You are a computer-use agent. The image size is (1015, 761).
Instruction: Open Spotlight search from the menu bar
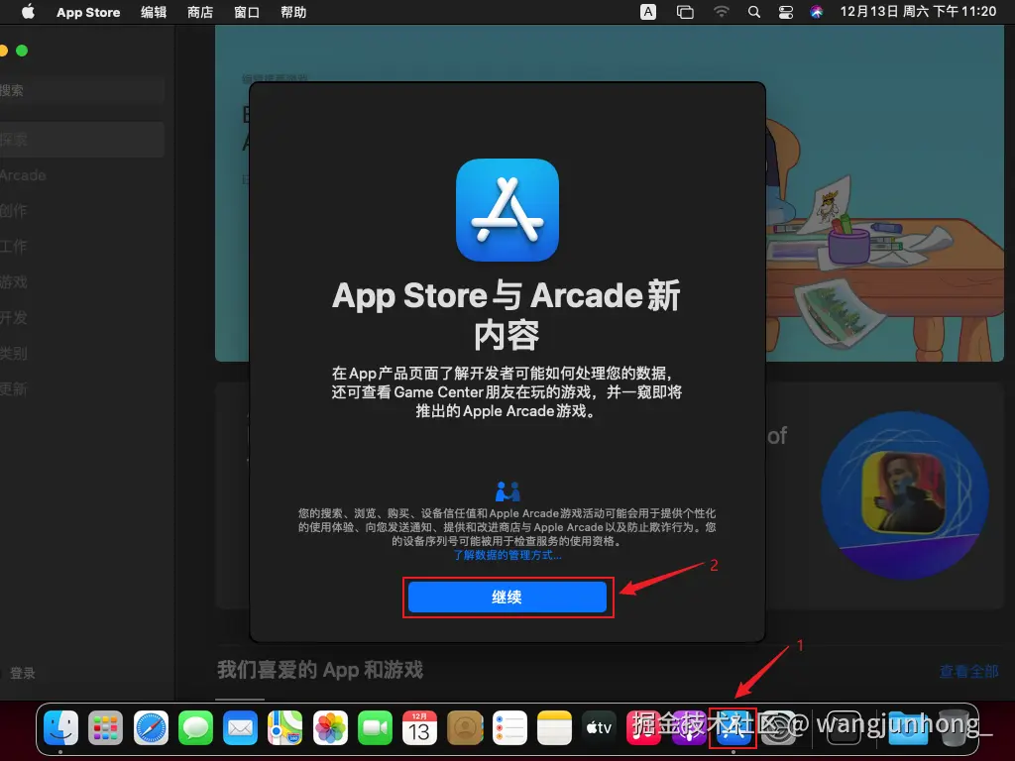point(754,12)
